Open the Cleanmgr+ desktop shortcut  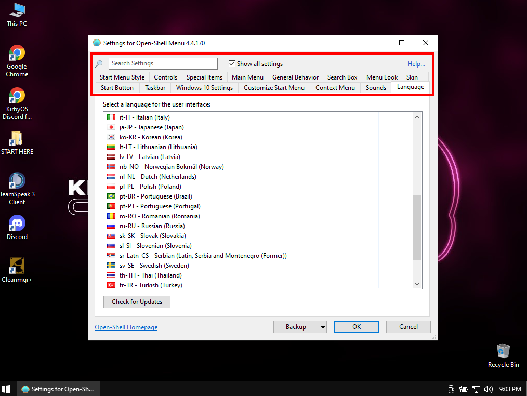[x=17, y=271]
